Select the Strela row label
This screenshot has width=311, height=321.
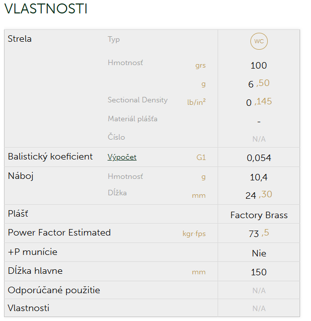[20, 39]
